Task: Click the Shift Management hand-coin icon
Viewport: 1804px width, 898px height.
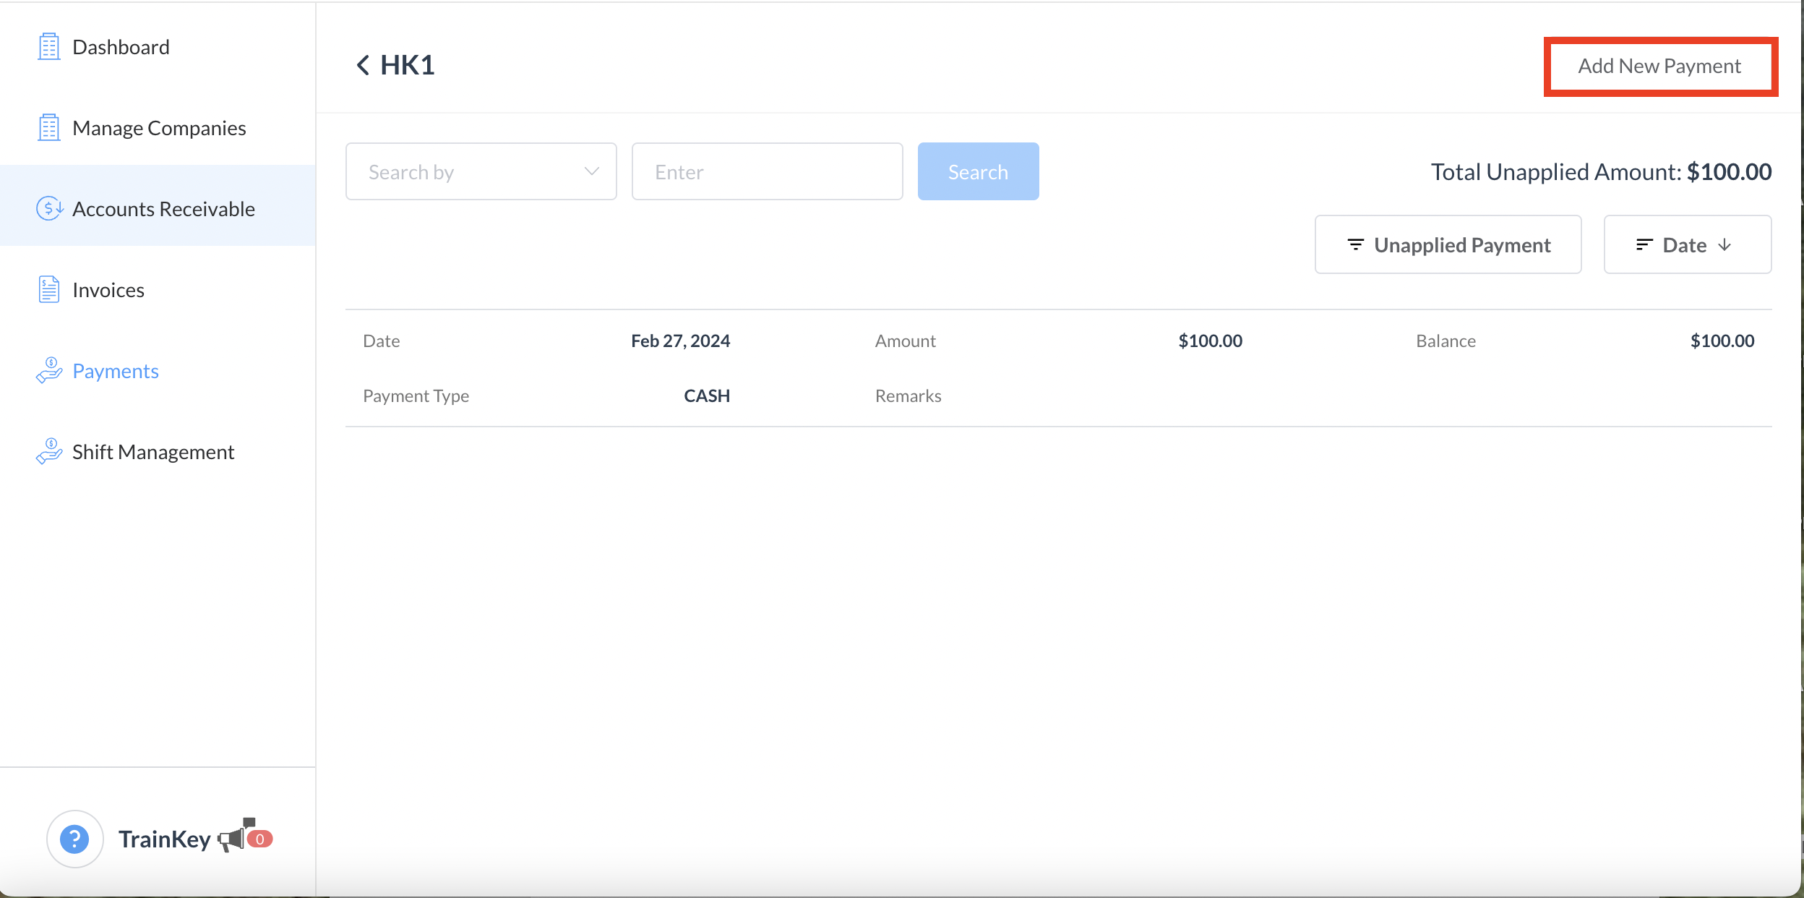Action: click(x=48, y=452)
